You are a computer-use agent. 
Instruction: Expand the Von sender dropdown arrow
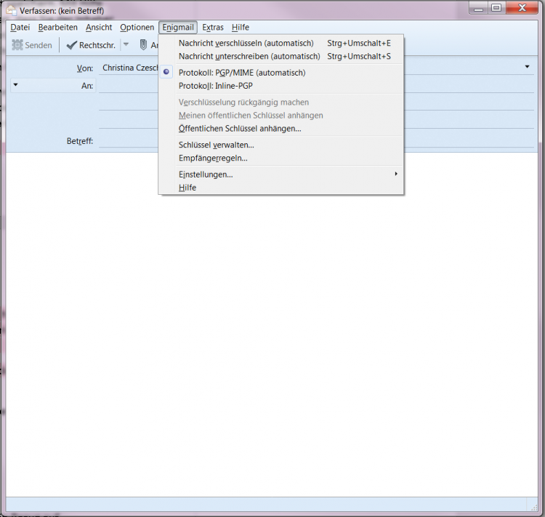tap(527, 67)
